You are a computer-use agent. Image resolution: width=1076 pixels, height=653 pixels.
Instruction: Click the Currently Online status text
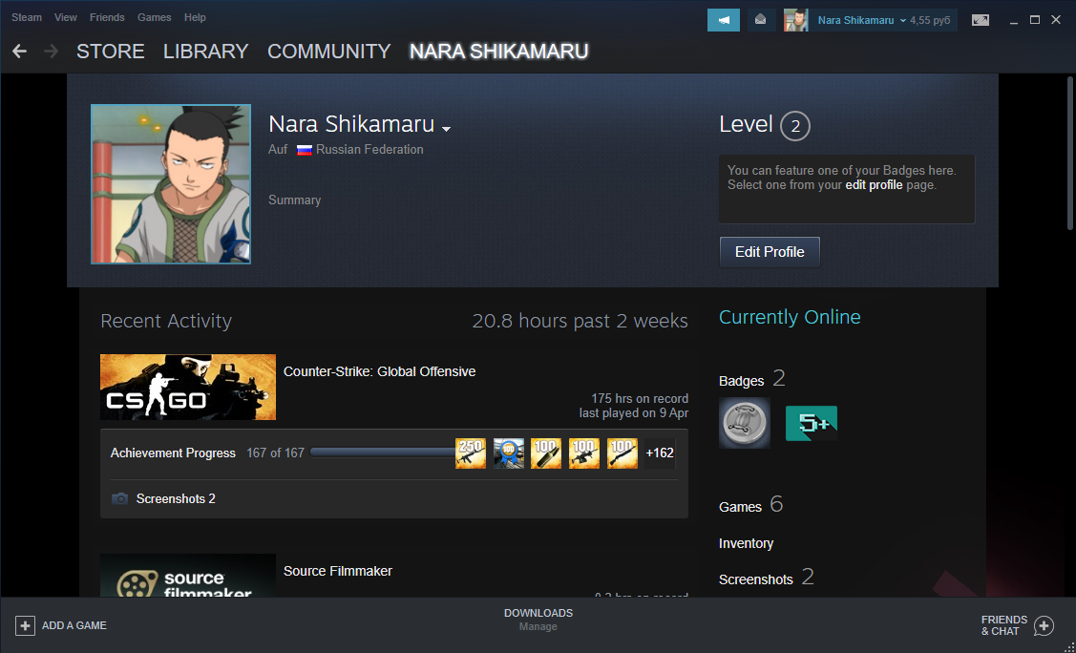tap(790, 317)
